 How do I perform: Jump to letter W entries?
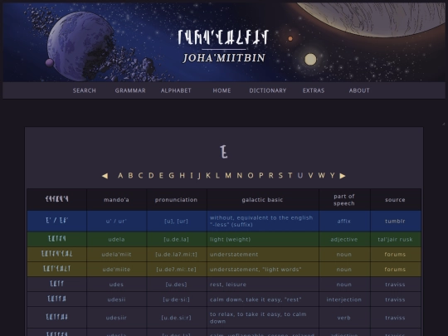(322, 175)
